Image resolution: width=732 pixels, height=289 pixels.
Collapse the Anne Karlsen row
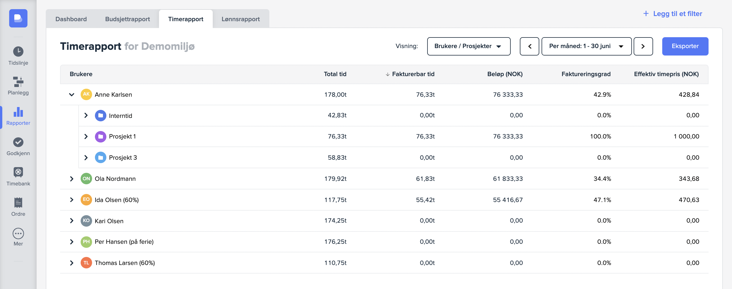71,95
